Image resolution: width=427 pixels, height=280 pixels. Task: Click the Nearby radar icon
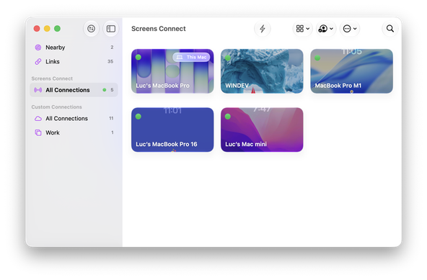click(x=38, y=48)
